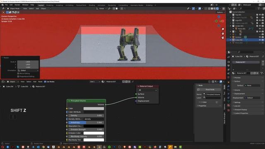Click the green taskbar icon on far right
Screen dimensions: 265x149
coord(181,147)
